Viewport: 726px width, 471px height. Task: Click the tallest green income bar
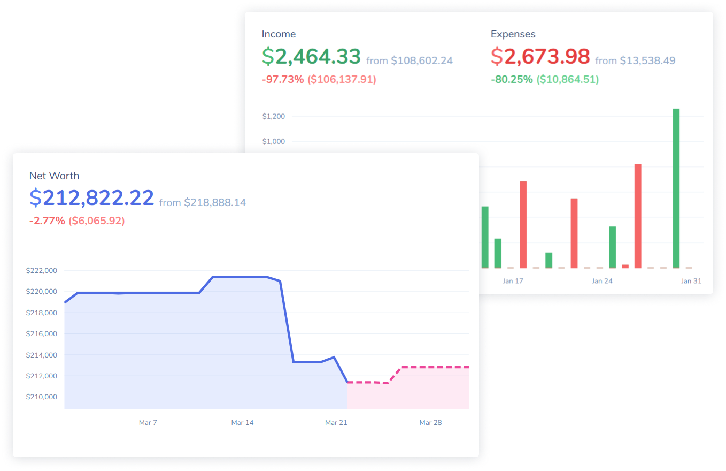point(676,188)
